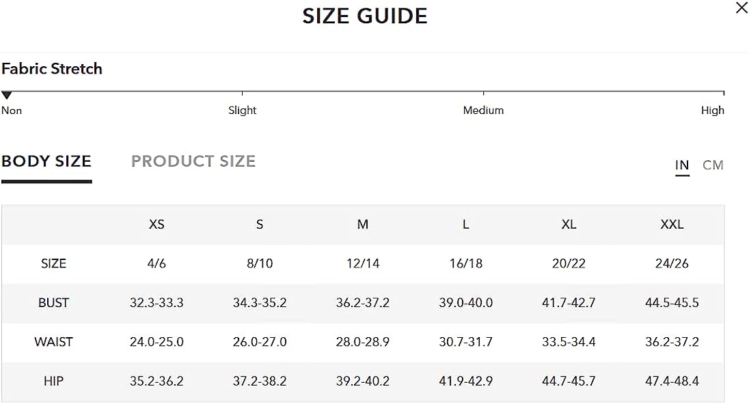
Task: Click the XL waist value 33.5-34.4
Action: pos(569,341)
